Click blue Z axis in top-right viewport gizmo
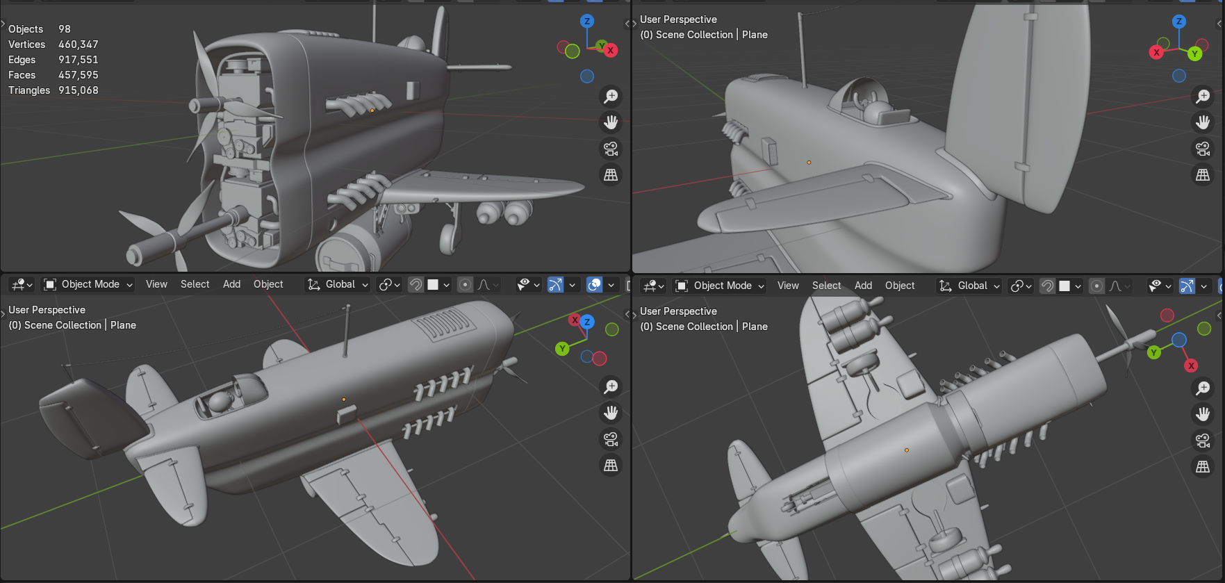1225x583 pixels. pyautogui.click(x=1179, y=22)
